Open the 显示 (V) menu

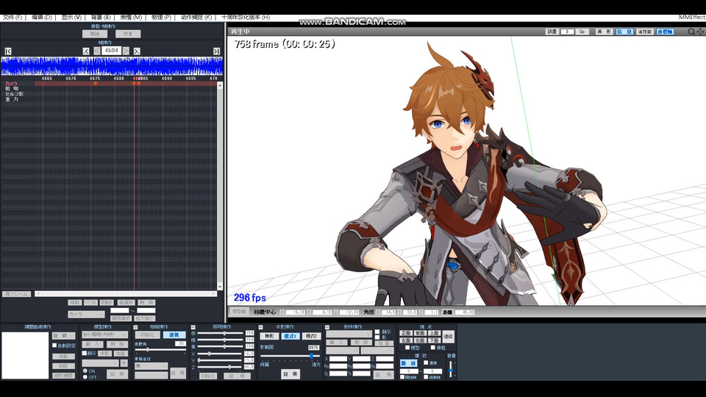pos(71,17)
